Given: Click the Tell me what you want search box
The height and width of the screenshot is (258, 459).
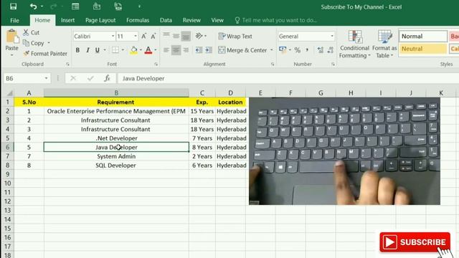Looking at the screenshot, I should (x=276, y=20).
